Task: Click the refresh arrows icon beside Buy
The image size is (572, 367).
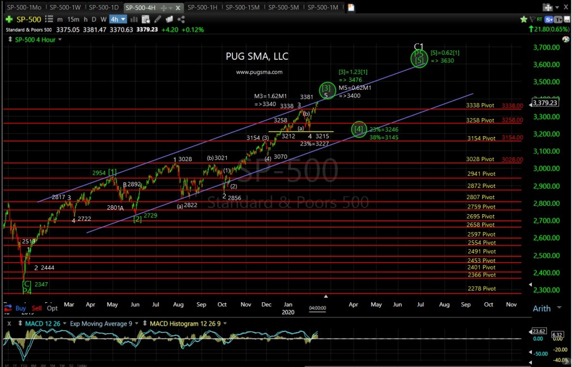Action: pyautogui.click(x=9, y=308)
